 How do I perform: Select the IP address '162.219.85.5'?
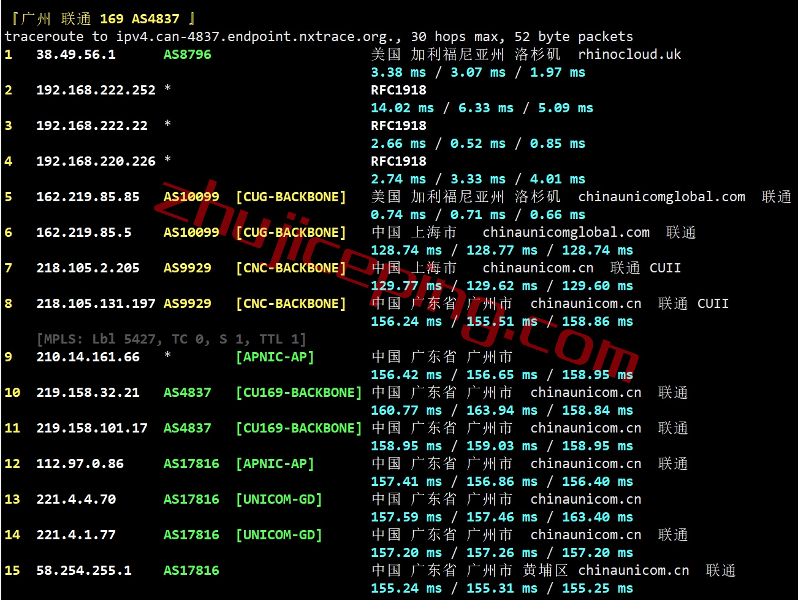coord(84,233)
